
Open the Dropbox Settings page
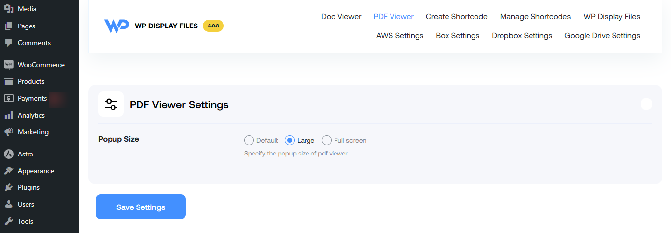coord(522,35)
